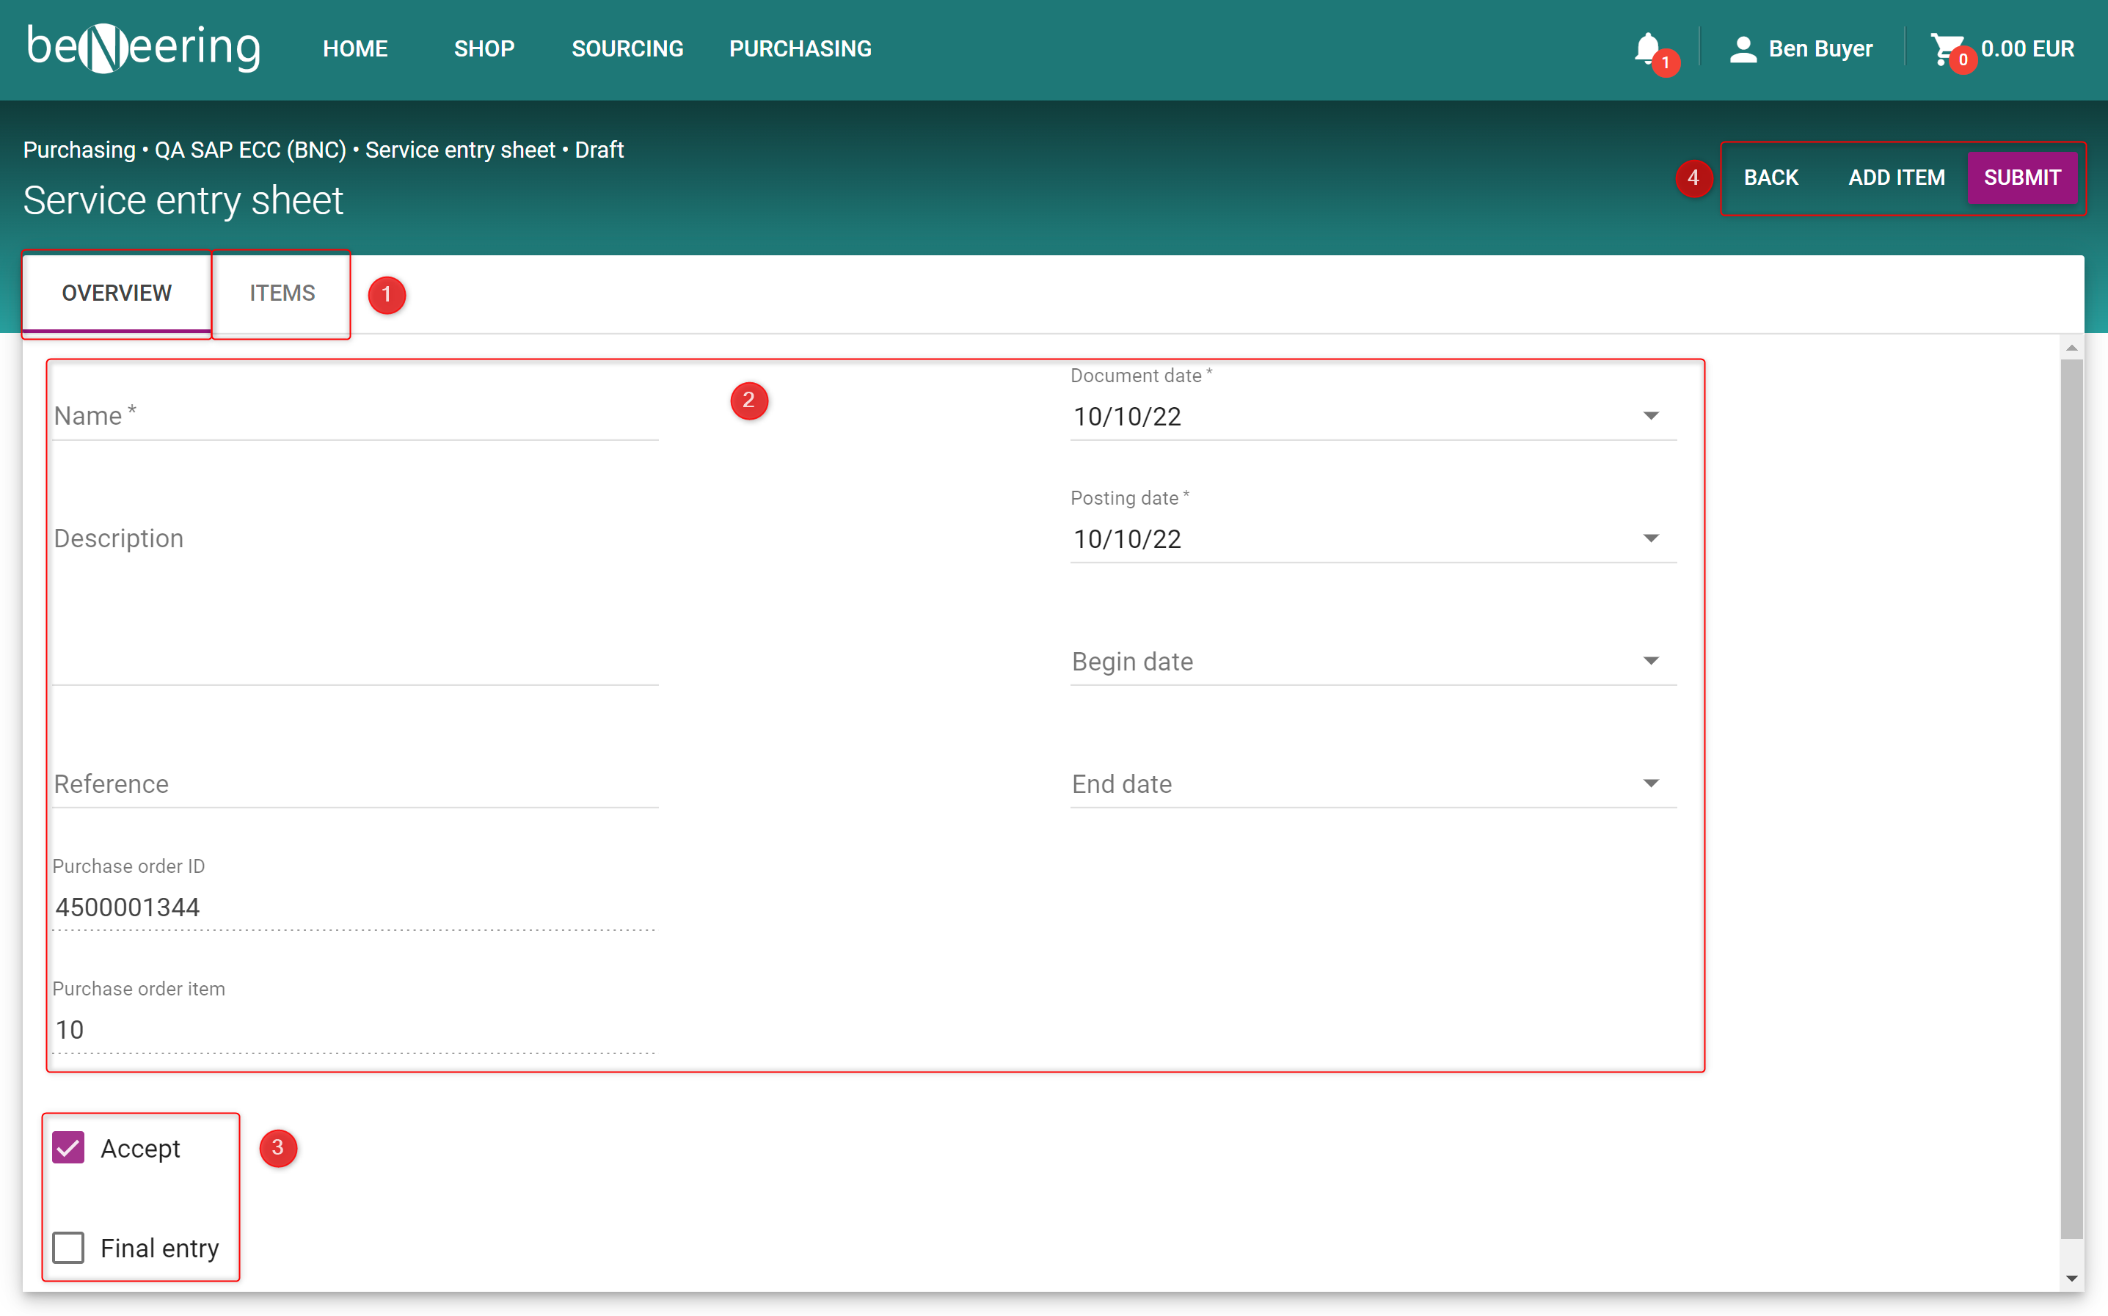Switch to the Items tab
The width and height of the screenshot is (2108, 1316).
282,293
